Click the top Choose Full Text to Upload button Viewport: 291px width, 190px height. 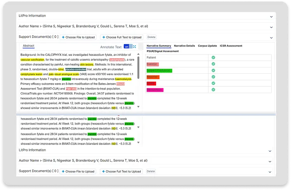point(122,37)
